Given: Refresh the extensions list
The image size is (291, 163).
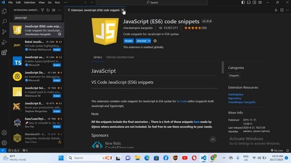Looking at the screenshot, I should pyautogui.click(x=48, y=10).
